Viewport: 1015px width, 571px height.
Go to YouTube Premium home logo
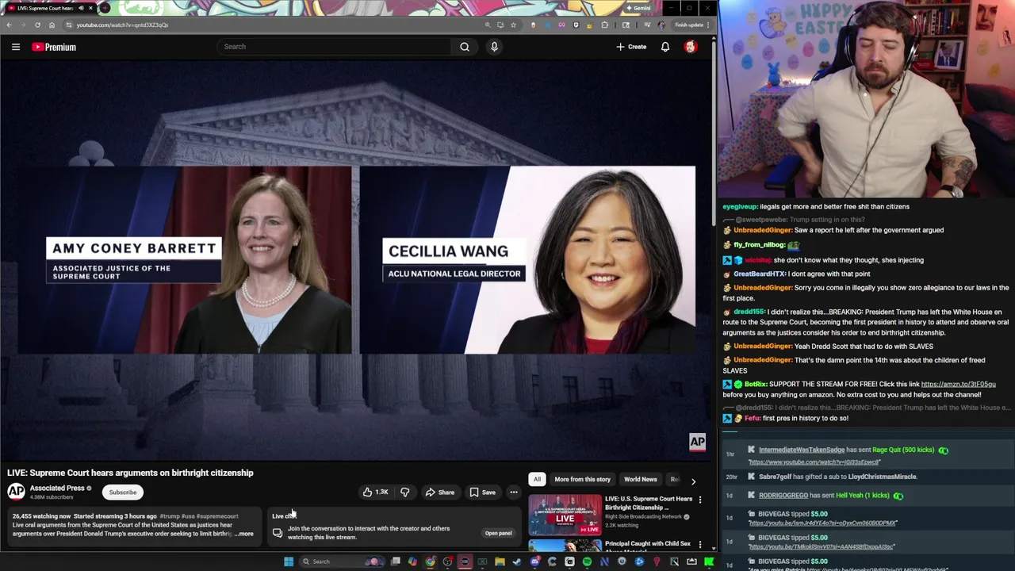[x=54, y=47]
